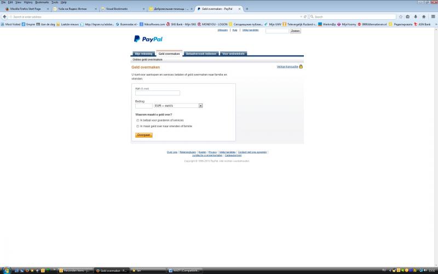Screen dimensions: 438x274
Task: Open the Niksoftware.com bookmark
Action: point(152,24)
